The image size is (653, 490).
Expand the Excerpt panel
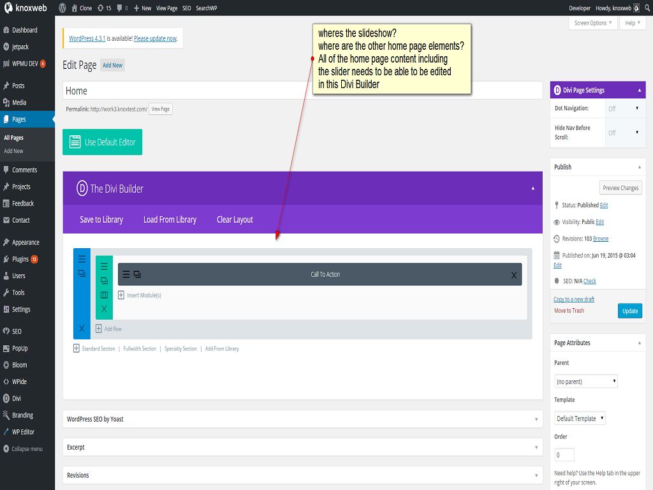tap(536, 447)
